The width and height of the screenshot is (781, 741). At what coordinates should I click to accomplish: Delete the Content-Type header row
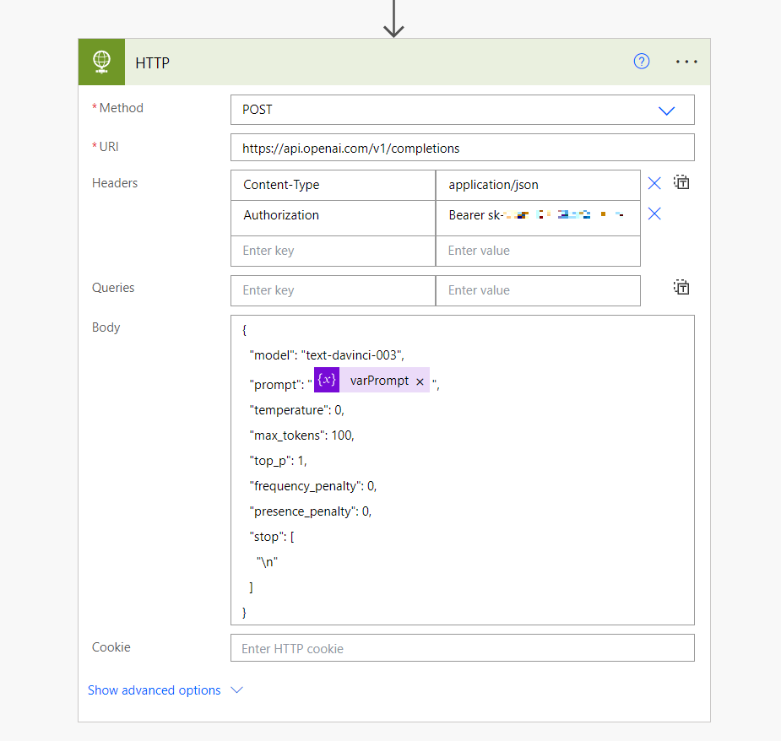point(654,183)
